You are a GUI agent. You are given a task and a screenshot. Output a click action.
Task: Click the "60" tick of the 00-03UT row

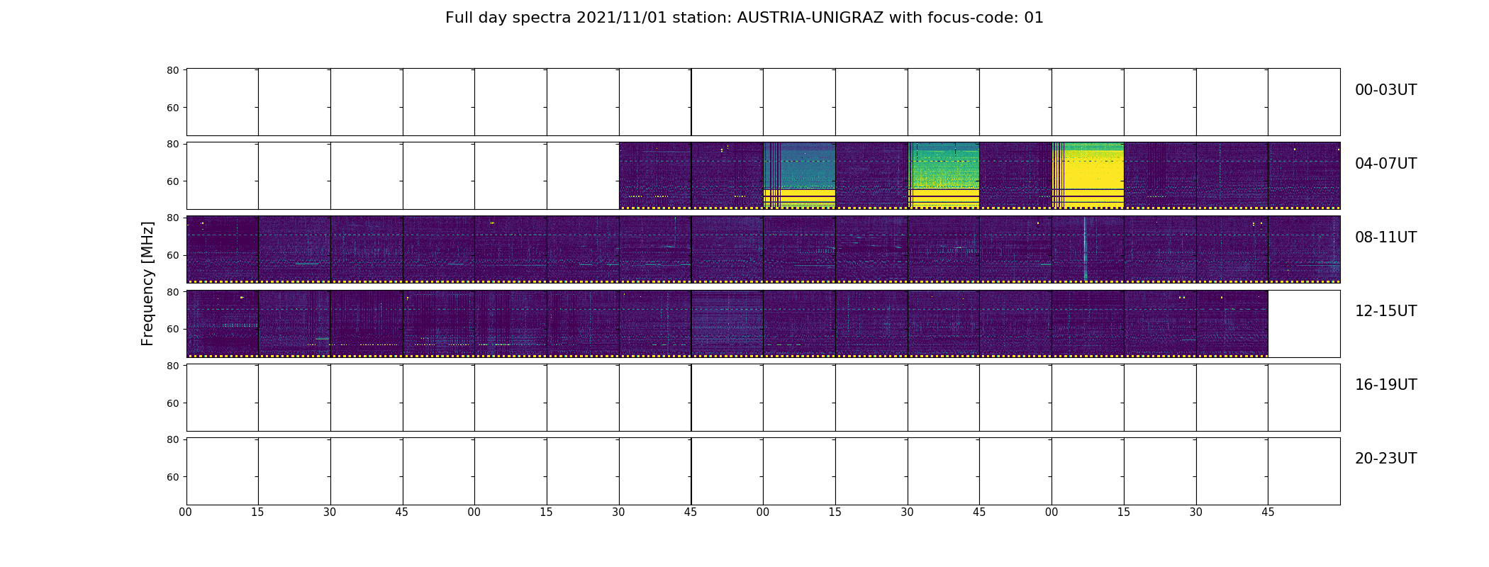(172, 108)
